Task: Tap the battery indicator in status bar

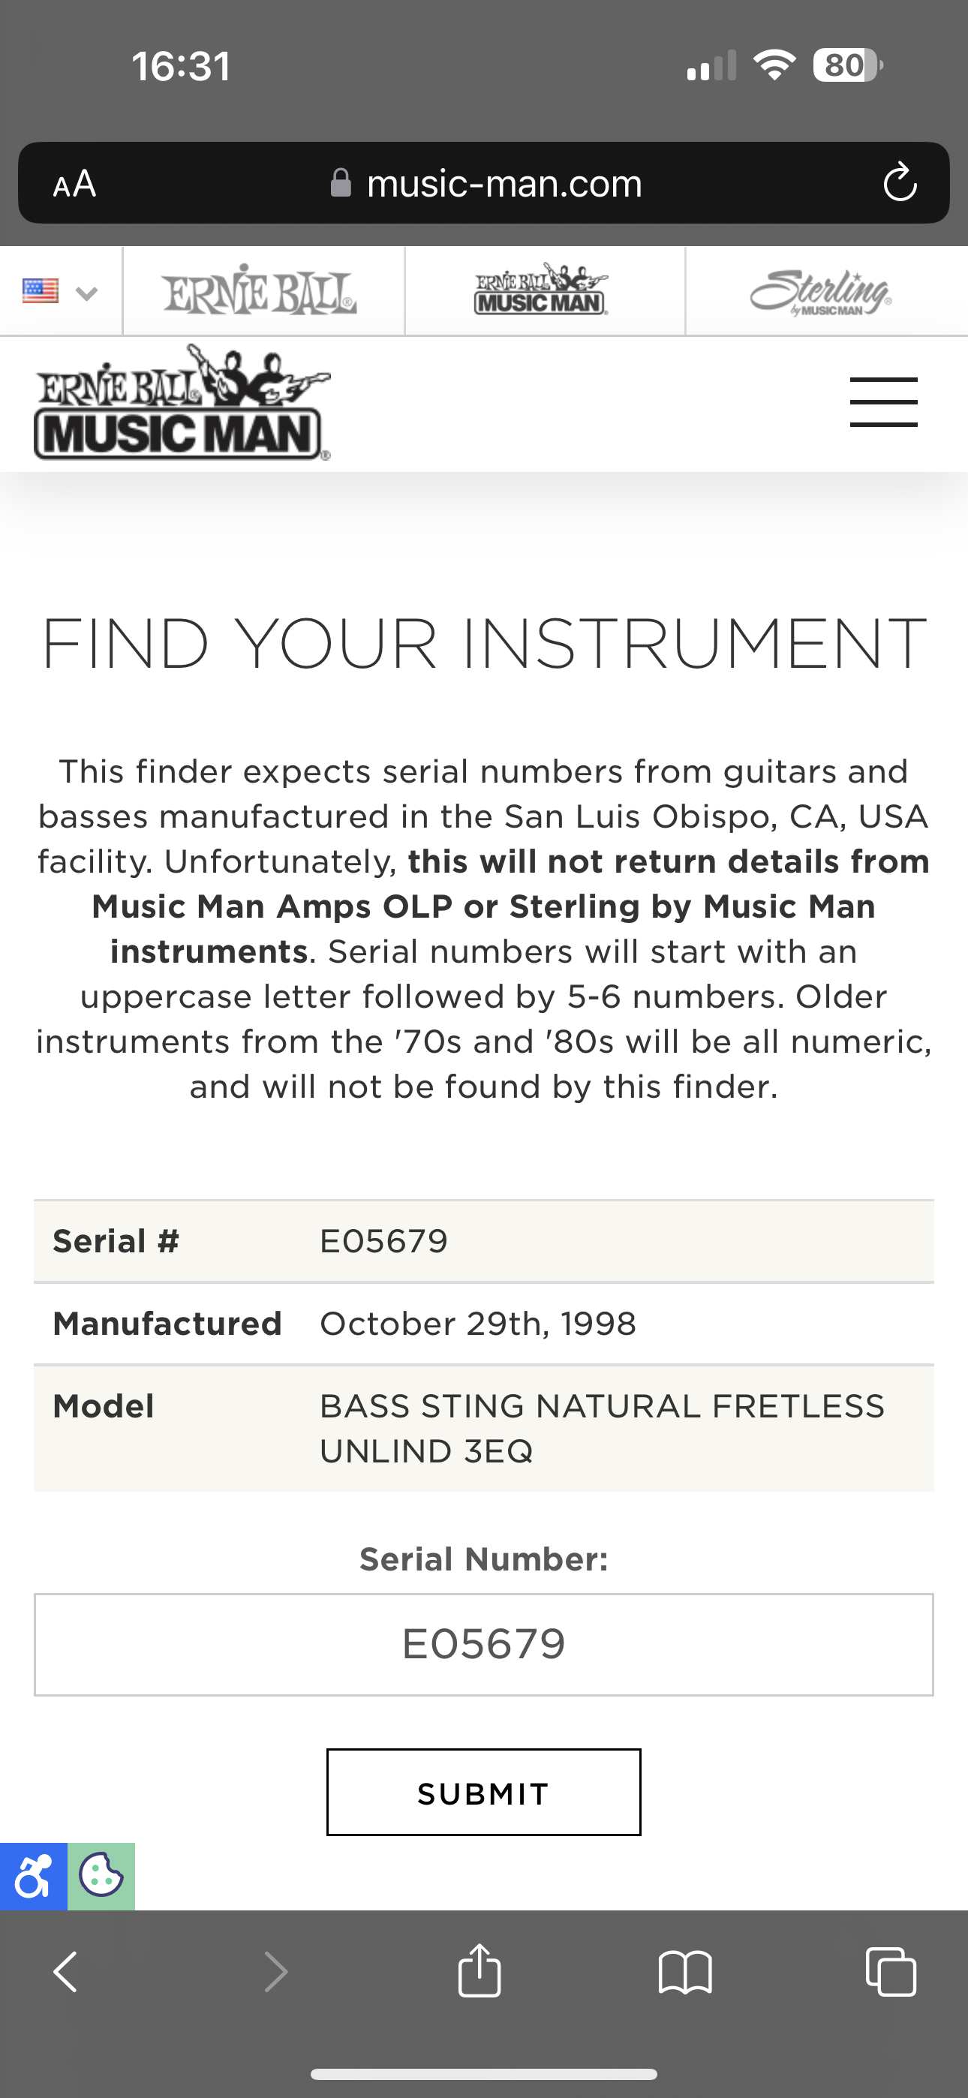Action: pyautogui.click(x=847, y=65)
